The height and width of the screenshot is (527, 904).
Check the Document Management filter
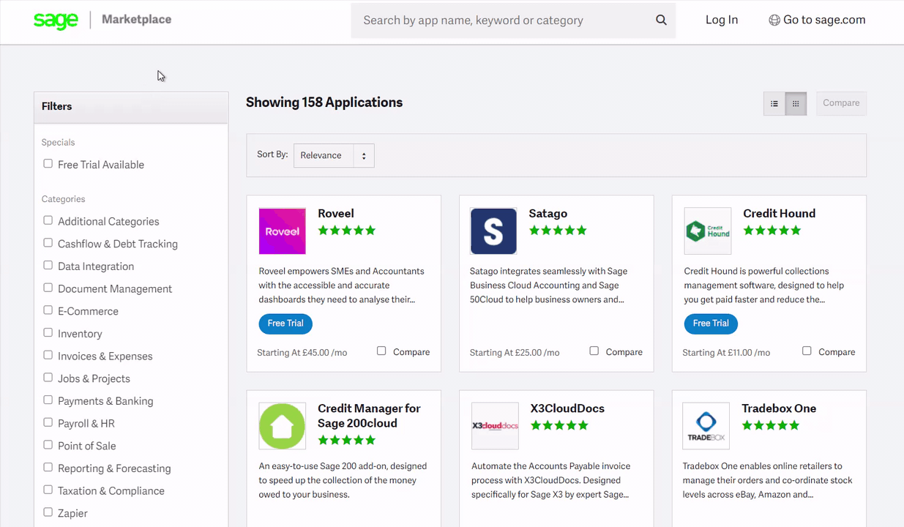click(x=48, y=288)
